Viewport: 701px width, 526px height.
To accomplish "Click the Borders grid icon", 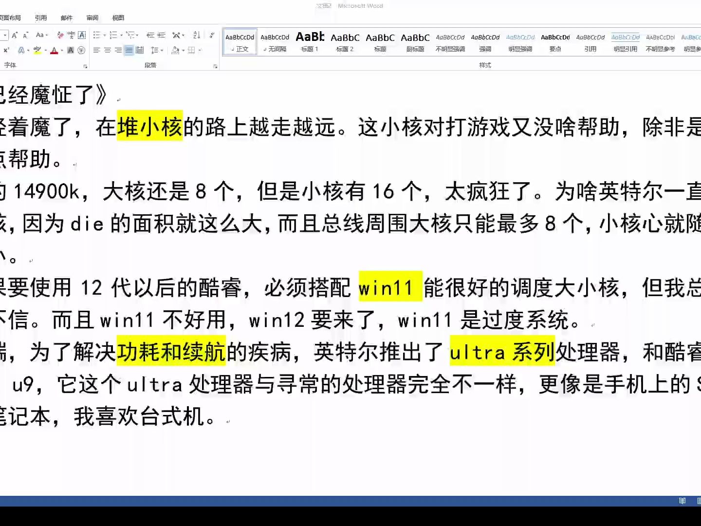I will (191, 50).
